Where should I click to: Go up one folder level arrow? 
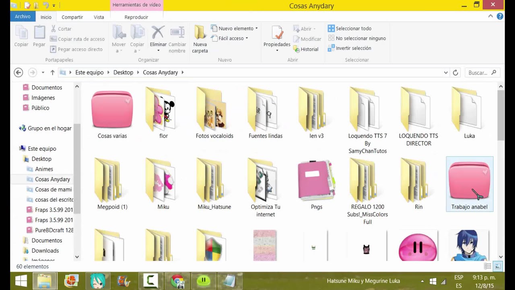click(x=52, y=72)
